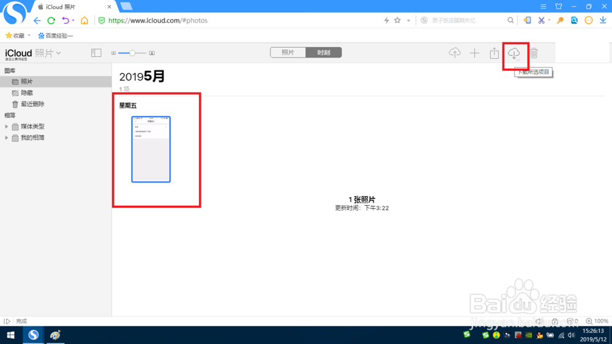Open the 收藏 favorites button
The width and height of the screenshot is (612, 344).
[15, 36]
